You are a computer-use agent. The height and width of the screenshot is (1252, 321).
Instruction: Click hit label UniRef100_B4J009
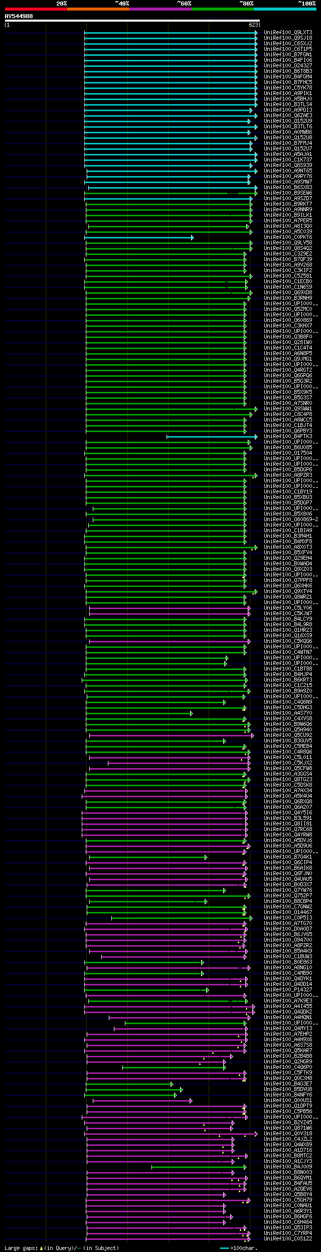pyautogui.click(x=288, y=1167)
